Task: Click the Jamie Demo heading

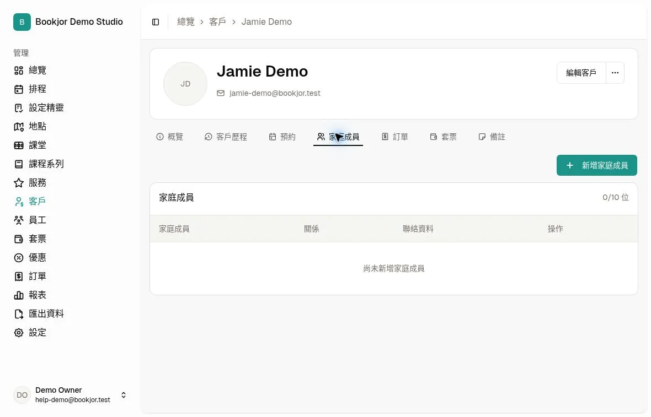Action: click(263, 71)
